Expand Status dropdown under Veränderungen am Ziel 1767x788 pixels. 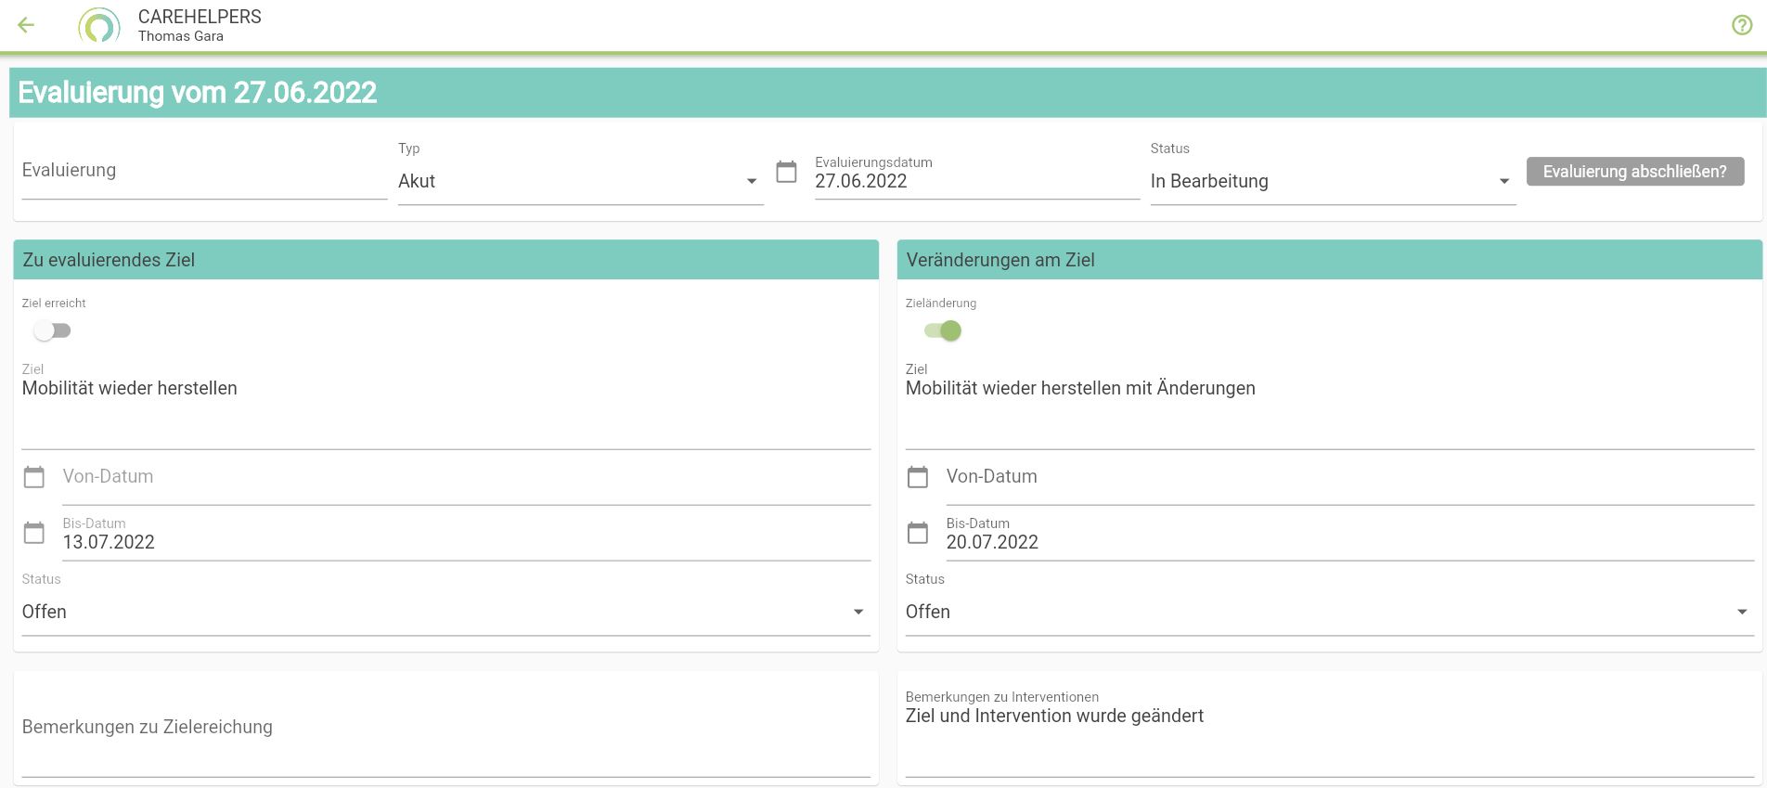click(x=1328, y=612)
